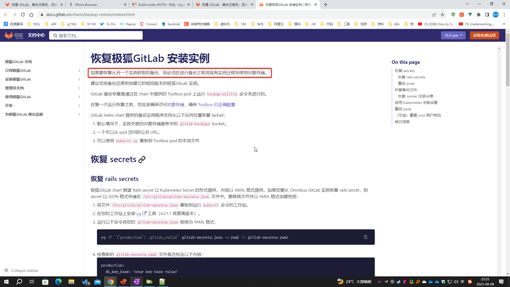Open the browser home page
This screenshot has width=510, height=287.
pos(31,15)
